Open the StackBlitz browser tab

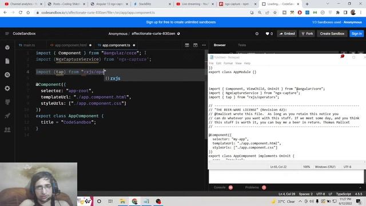click(x=152, y=4)
